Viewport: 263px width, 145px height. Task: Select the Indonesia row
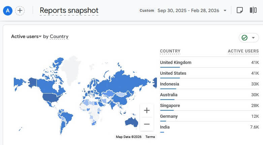[209, 84]
